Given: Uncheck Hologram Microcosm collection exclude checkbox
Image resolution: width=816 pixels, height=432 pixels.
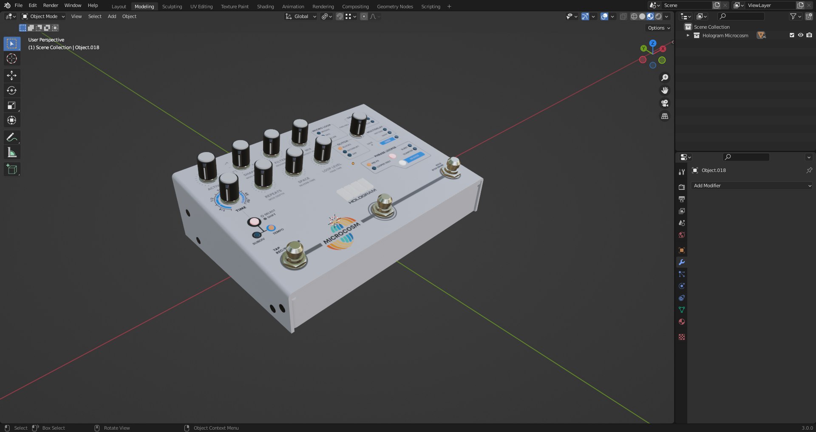Looking at the screenshot, I should tap(792, 35).
